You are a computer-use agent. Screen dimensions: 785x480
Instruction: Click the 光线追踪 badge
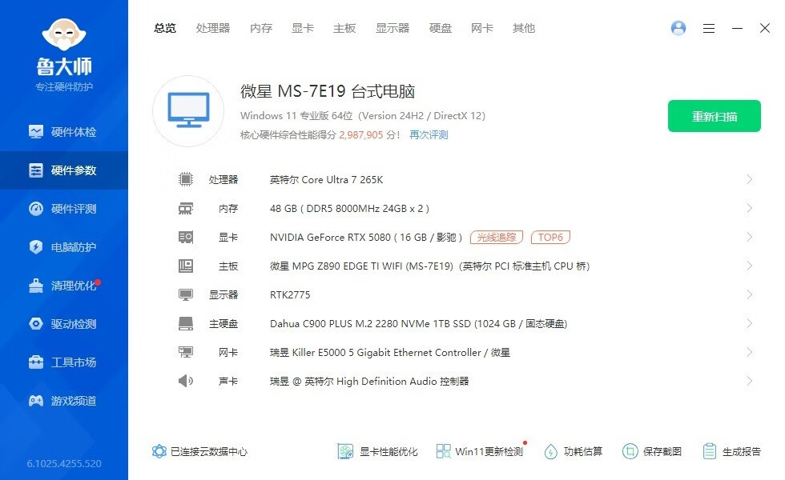tap(496, 237)
